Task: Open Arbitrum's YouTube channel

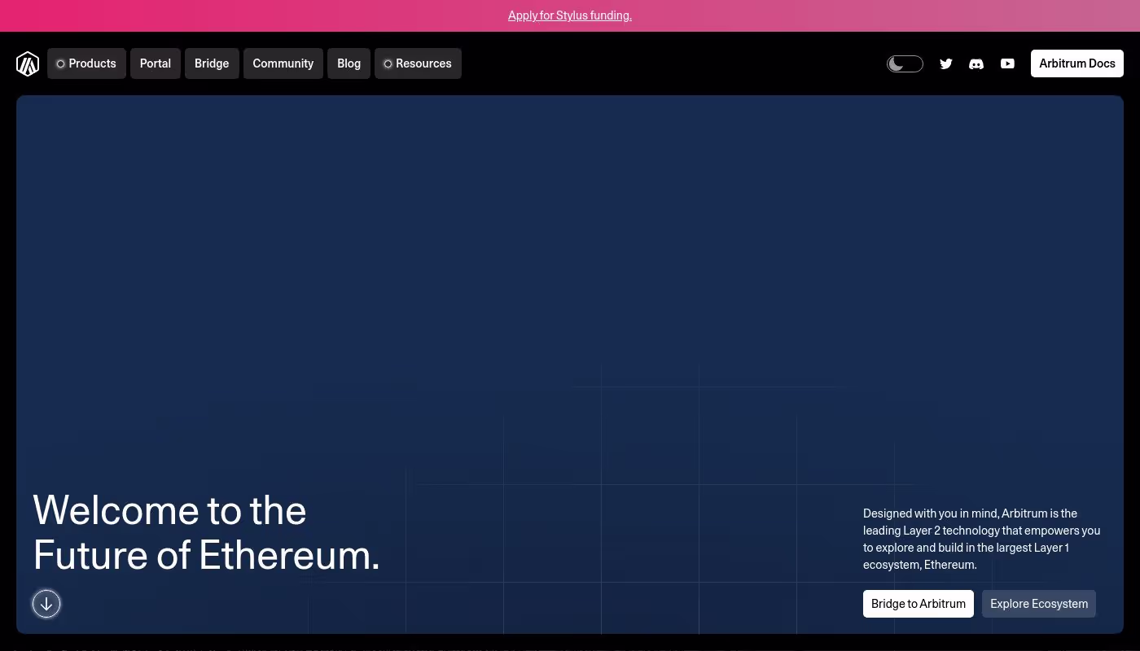Action: (1007, 63)
